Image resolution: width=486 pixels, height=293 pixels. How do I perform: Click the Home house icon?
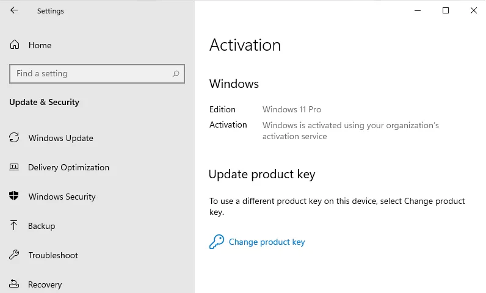click(15, 45)
